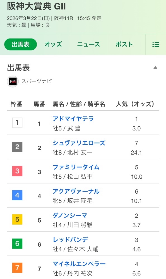Select the black frame 2 number icon
166x279 pixels.
pos(16,147)
